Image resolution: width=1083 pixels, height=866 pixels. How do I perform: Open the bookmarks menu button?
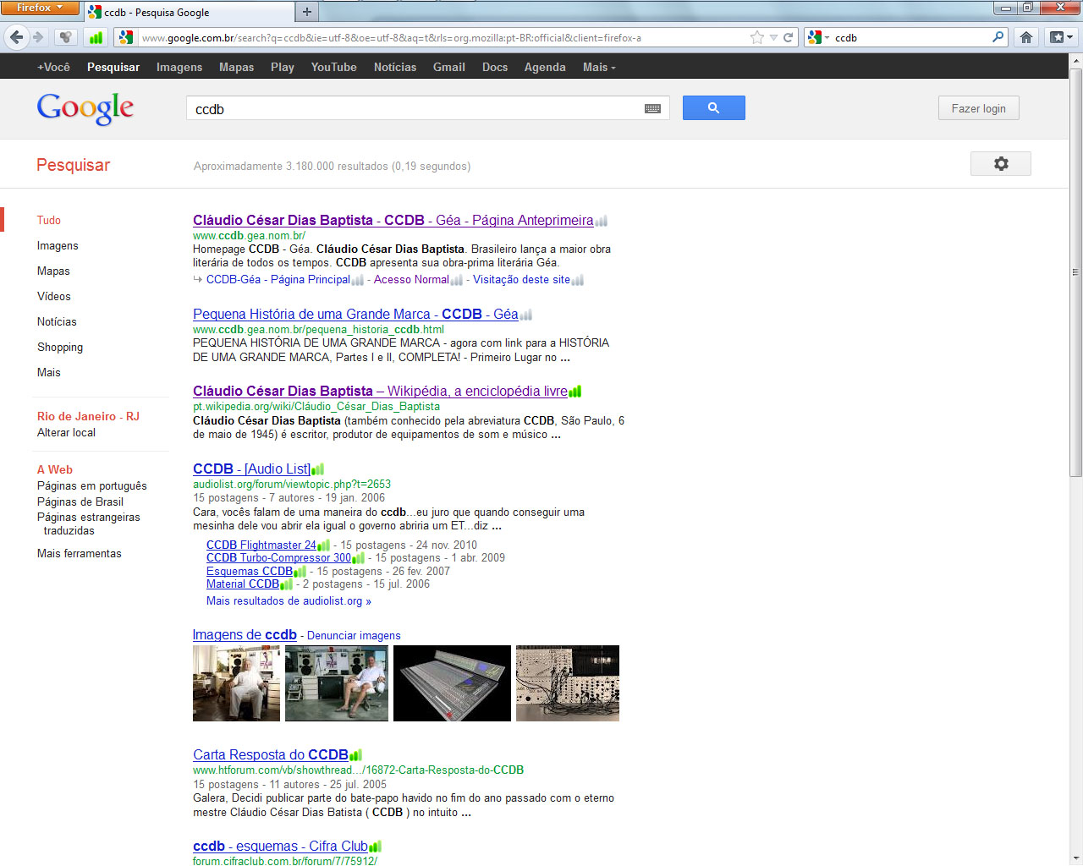click(x=1061, y=37)
